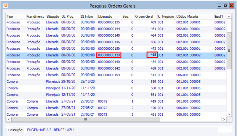The image size is (237, 136).
Task: Click the horizontal scrollbar right arrow
Action: pyautogui.click(x=224, y=119)
